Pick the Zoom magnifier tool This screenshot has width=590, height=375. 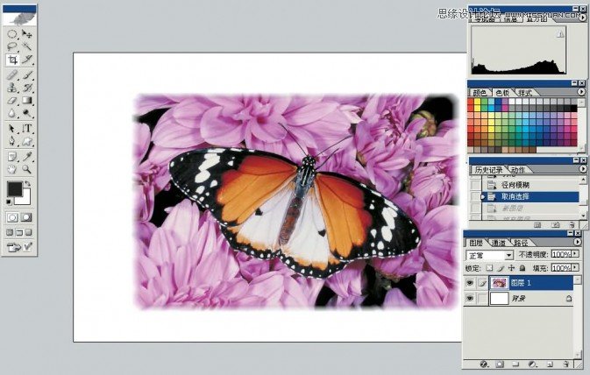[27, 168]
